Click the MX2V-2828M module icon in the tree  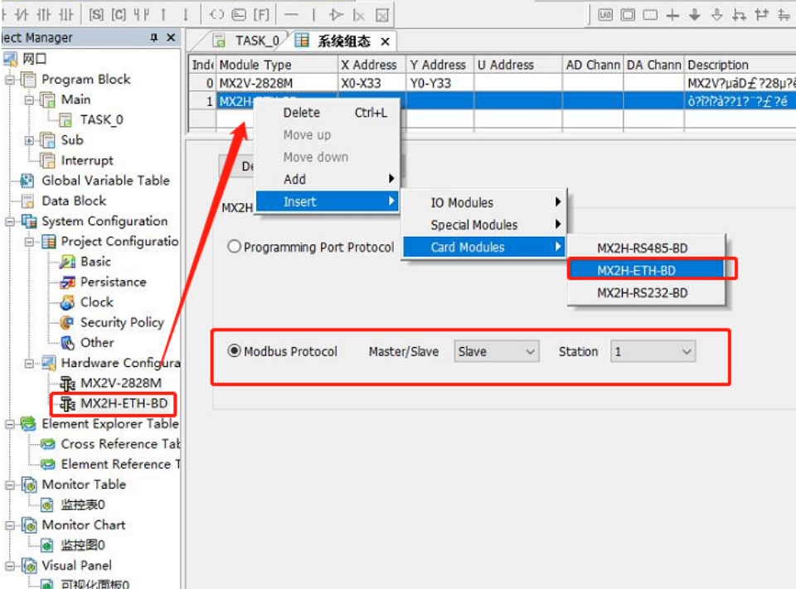point(67,384)
